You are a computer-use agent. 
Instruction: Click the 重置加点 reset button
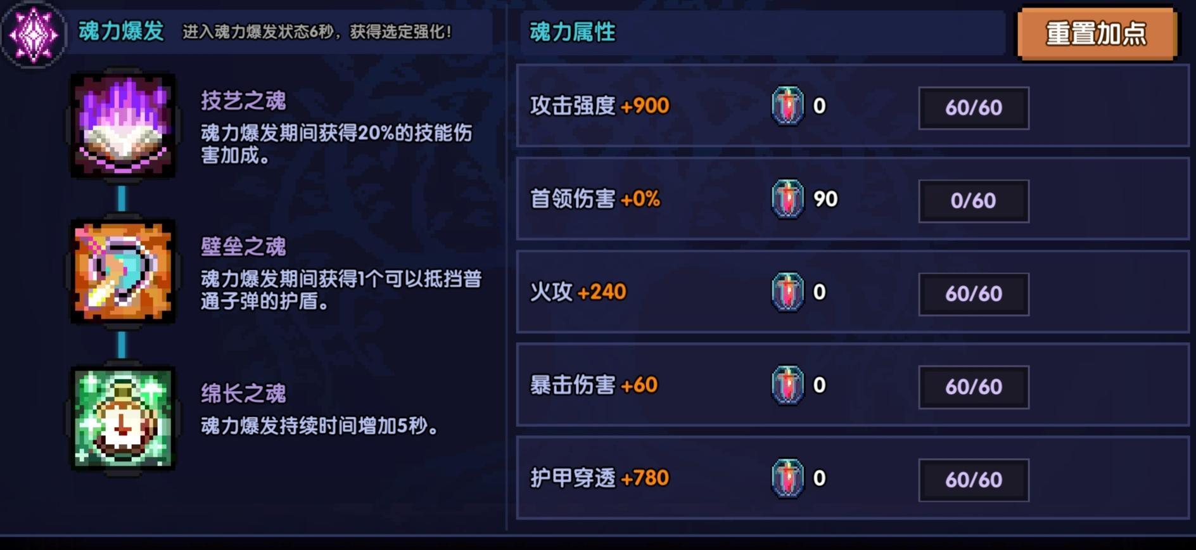1097,34
